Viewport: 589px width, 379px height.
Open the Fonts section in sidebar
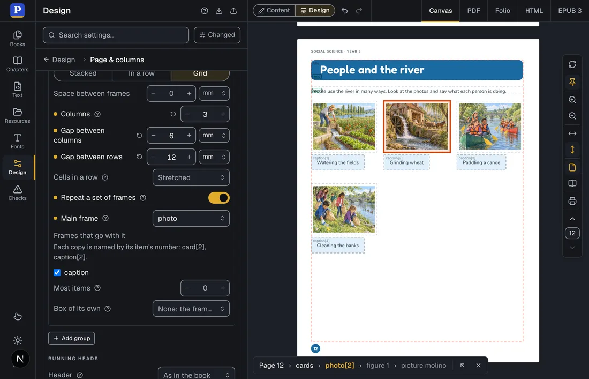click(17, 142)
